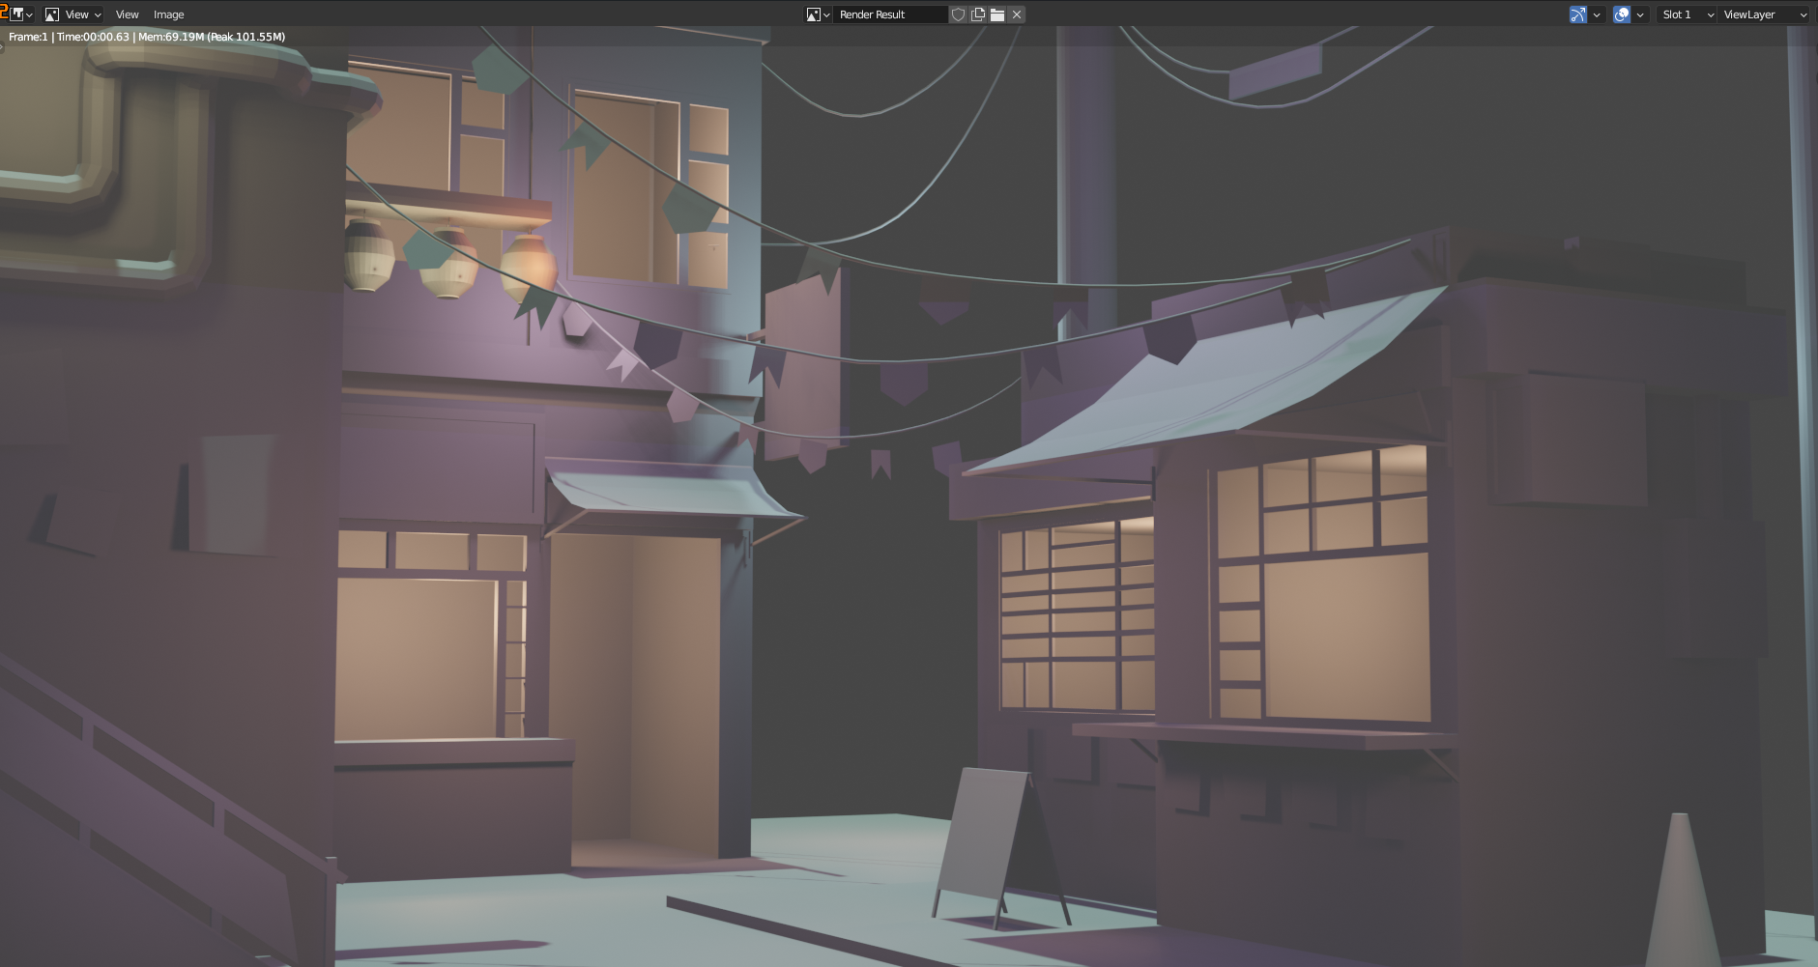Create a new image using the New icon
Screen dimensions: 1818x967
978,14
